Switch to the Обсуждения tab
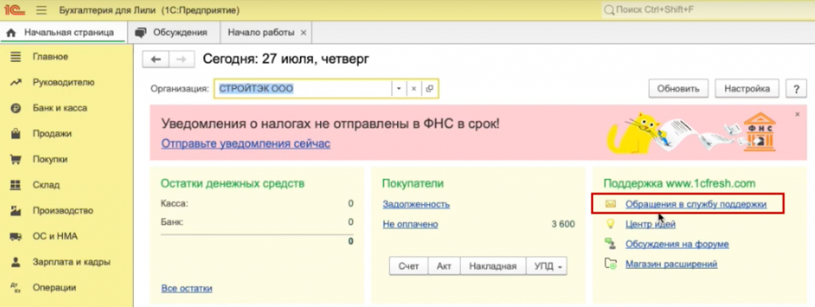The height and width of the screenshot is (307, 815). (174, 32)
